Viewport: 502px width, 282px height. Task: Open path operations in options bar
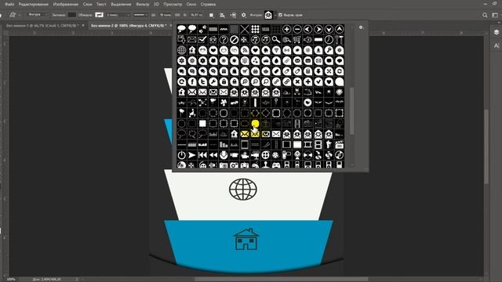coord(211,15)
